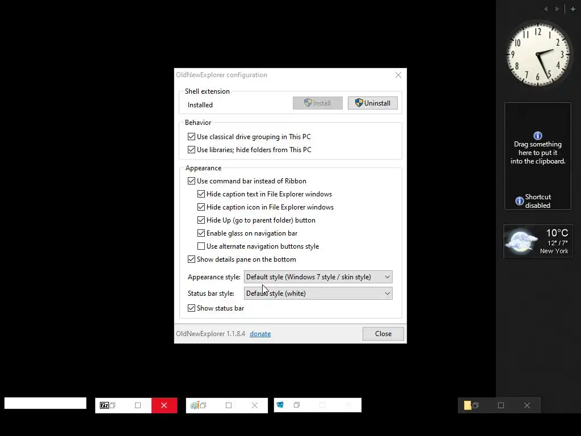Maximize the minimized Paint window
Image resolution: width=581 pixels, height=436 pixels.
click(x=229, y=405)
